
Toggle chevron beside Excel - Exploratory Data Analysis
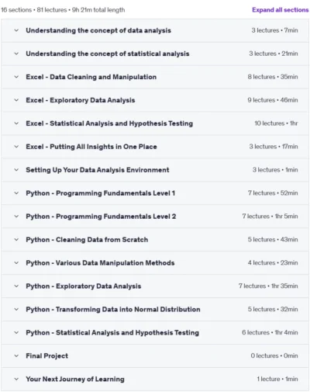coord(16,100)
